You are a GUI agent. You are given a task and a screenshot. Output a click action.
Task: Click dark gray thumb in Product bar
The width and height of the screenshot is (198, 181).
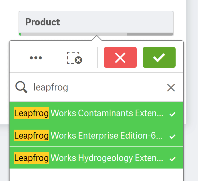coord(150,34)
